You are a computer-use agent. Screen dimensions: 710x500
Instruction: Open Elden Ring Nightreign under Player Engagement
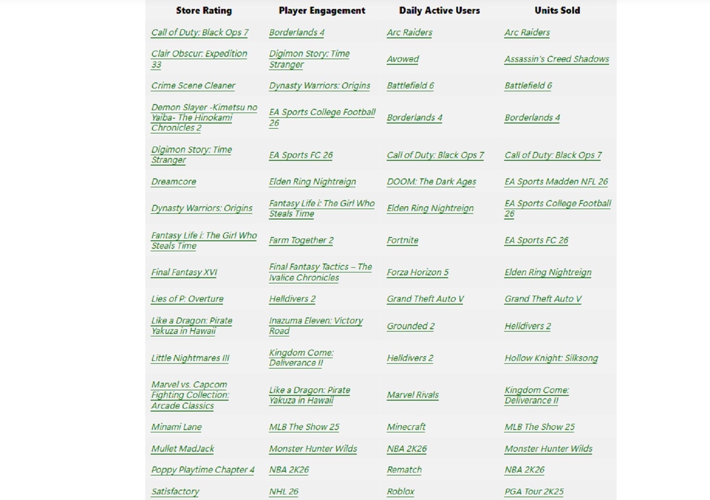point(312,182)
